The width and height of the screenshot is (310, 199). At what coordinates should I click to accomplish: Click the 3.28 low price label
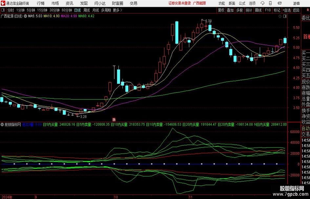click(x=83, y=116)
